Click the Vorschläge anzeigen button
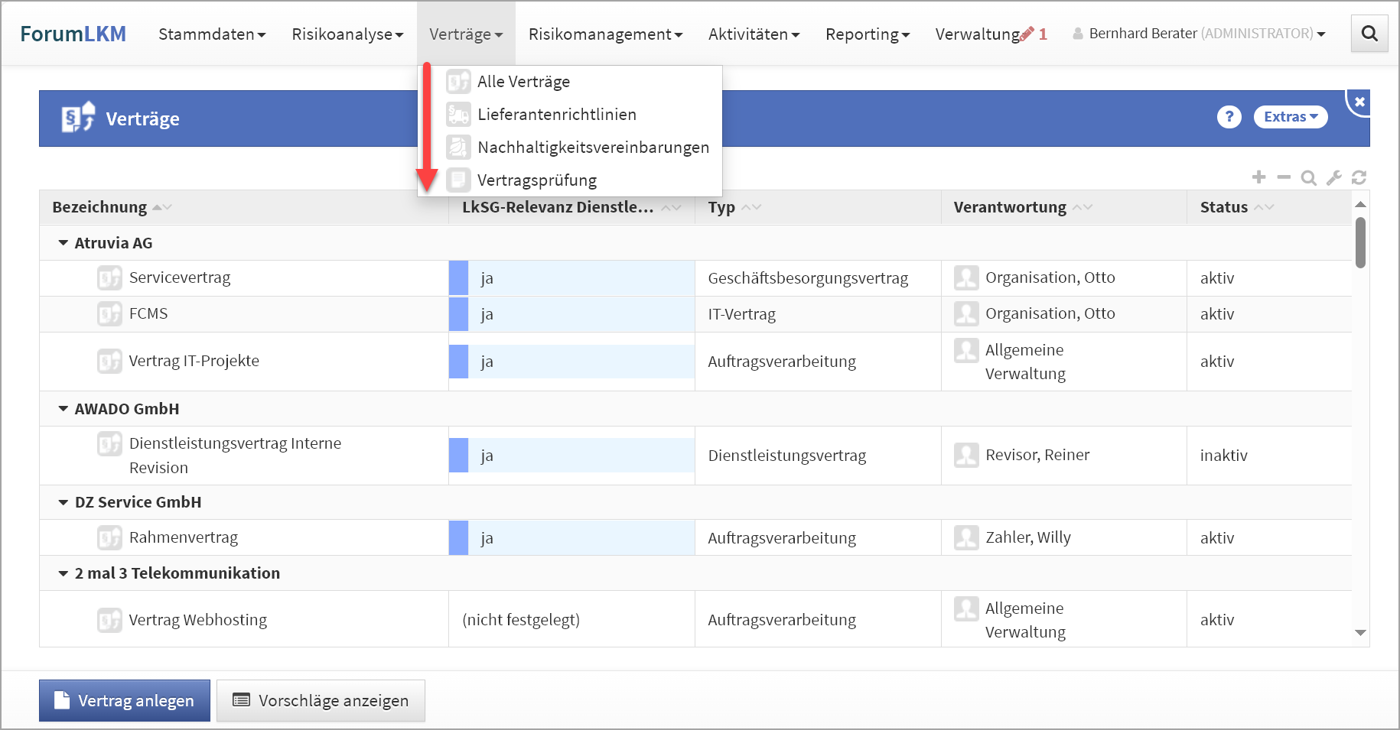 point(321,700)
